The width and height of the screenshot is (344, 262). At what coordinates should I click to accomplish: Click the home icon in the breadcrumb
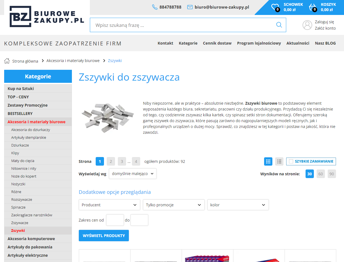(6, 60)
